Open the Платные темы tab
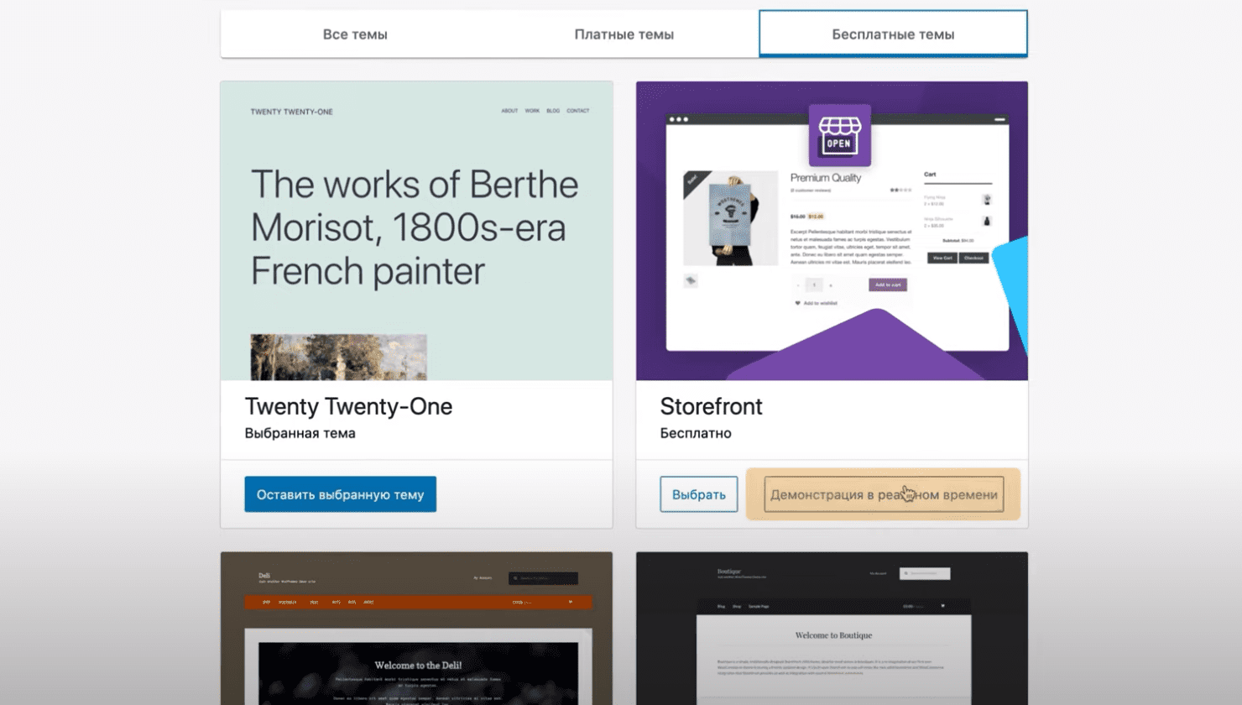This screenshot has width=1242, height=705. (624, 34)
